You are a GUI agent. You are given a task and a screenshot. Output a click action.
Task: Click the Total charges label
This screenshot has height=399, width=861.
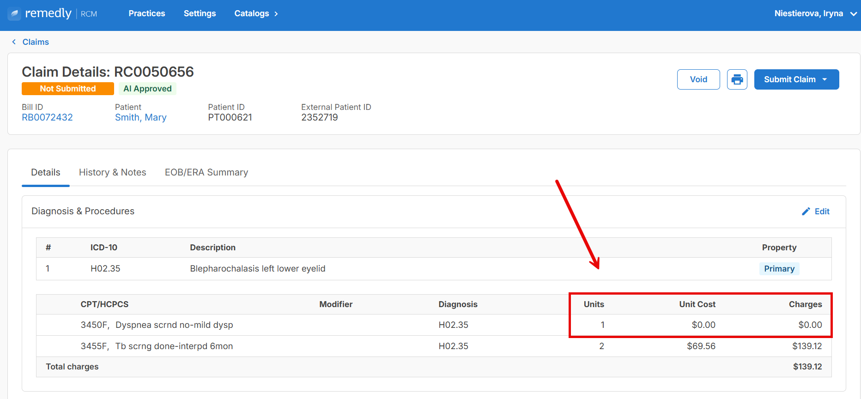72,367
